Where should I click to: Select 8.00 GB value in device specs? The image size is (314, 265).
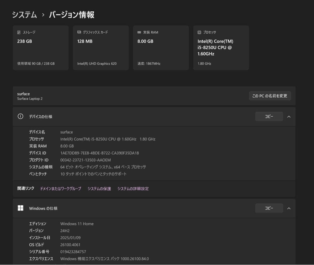pyautogui.click(x=67, y=146)
